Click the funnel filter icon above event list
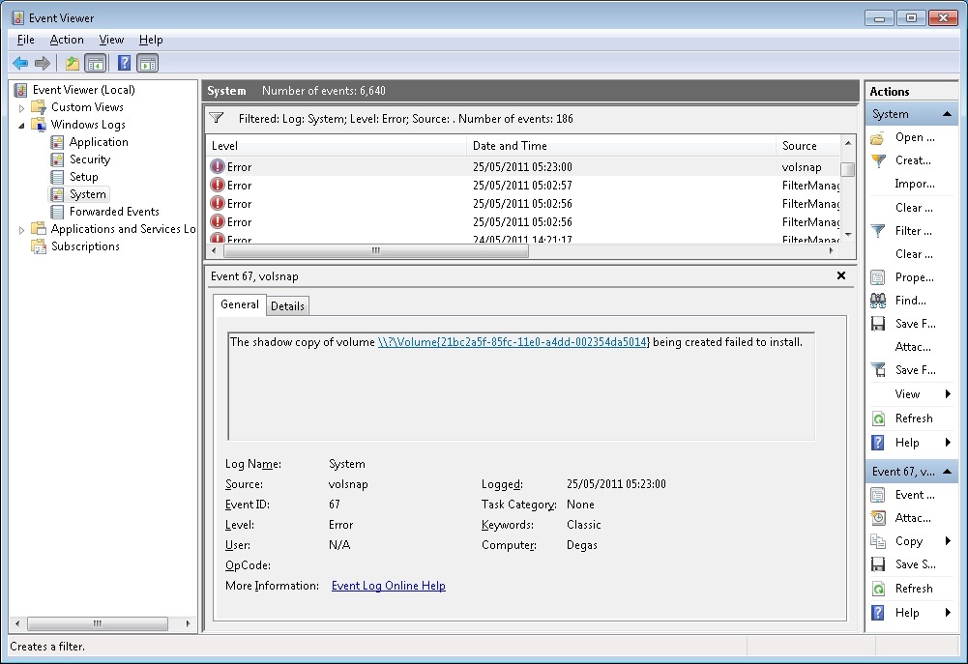The image size is (968, 664). 218,119
